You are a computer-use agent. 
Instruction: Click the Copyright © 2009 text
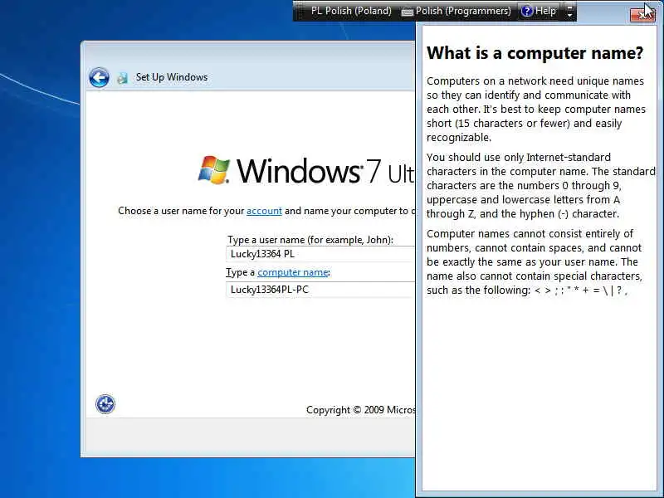pos(361,410)
